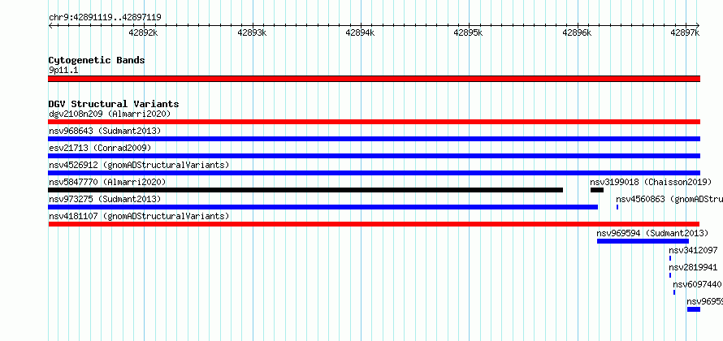This screenshot has width=723, height=341.
Task: Open variant nsv3412097 label
Action: 694,250
